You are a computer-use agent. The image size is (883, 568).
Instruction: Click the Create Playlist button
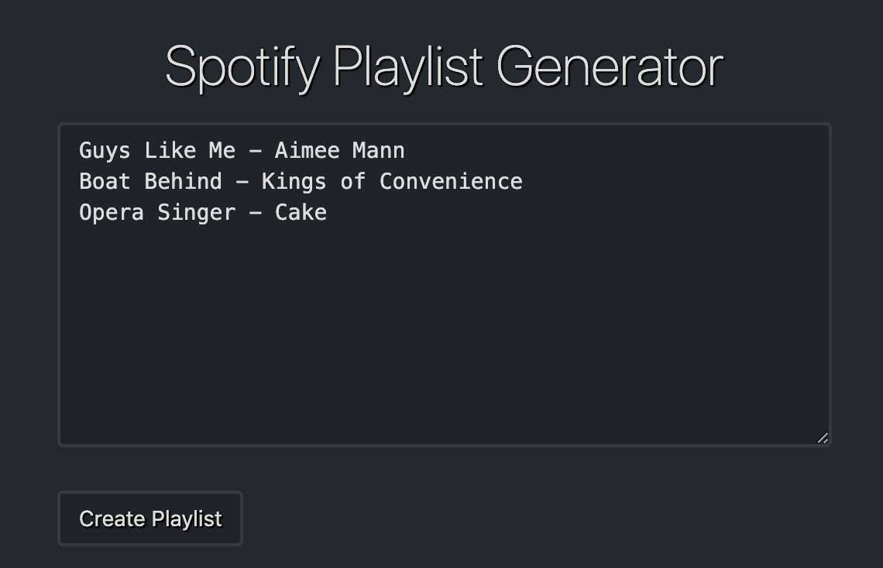(150, 518)
